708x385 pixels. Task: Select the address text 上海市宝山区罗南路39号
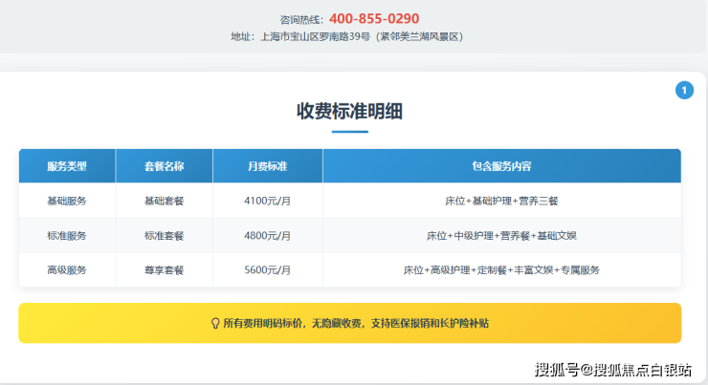[315, 36]
